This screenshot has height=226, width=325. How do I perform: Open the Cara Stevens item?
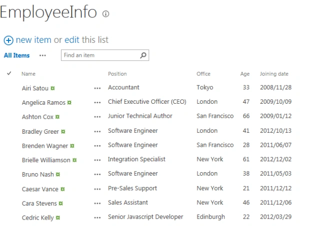pyautogui.click(x=39, y=203)
